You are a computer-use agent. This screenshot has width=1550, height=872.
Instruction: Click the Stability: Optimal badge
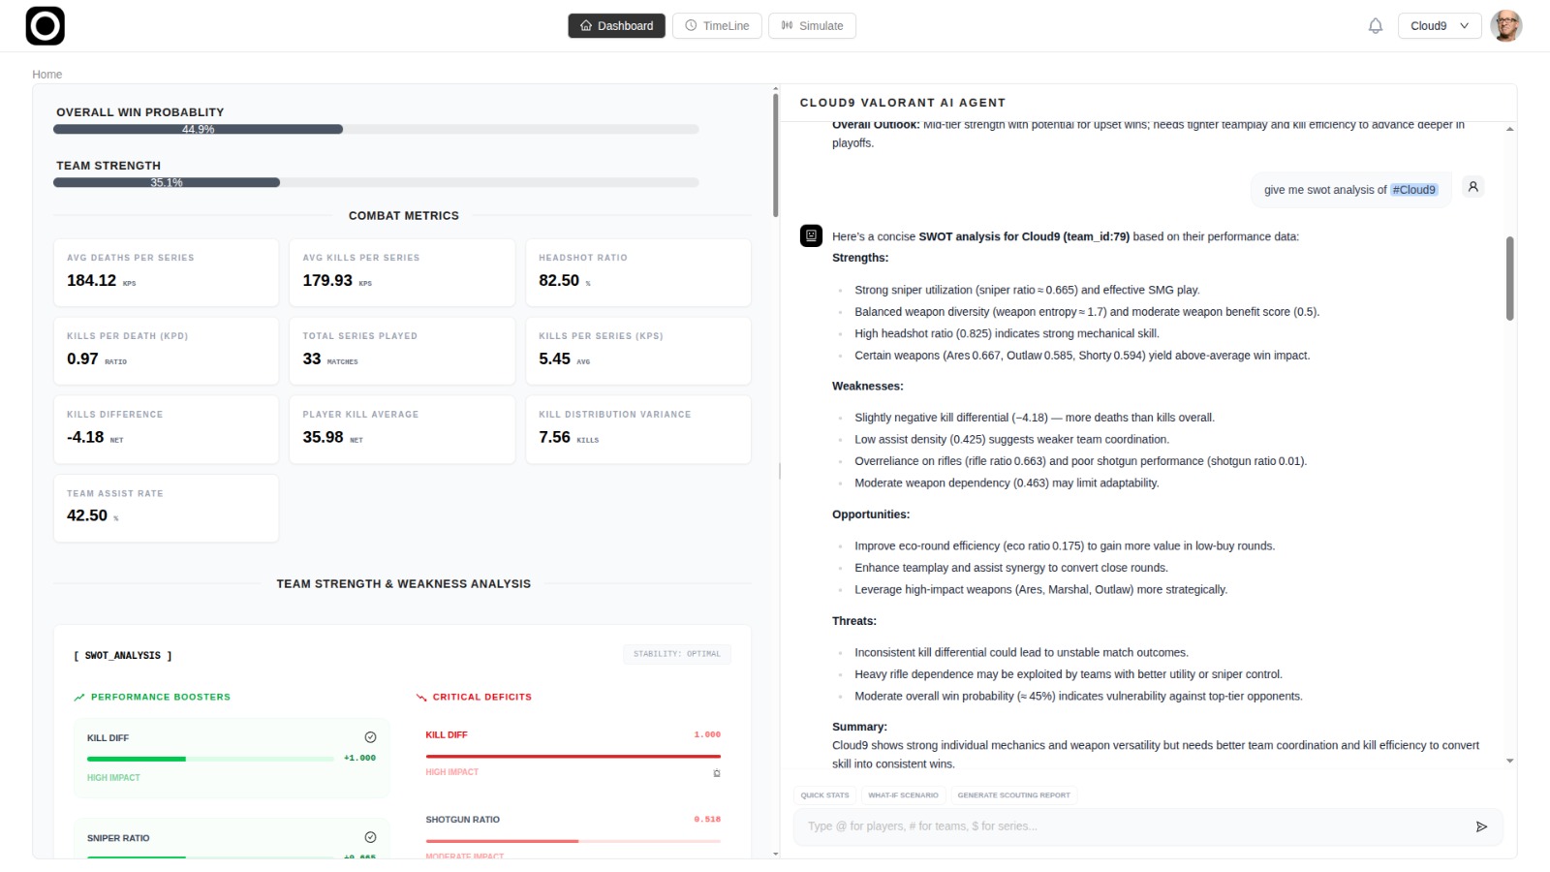(677, 654)
